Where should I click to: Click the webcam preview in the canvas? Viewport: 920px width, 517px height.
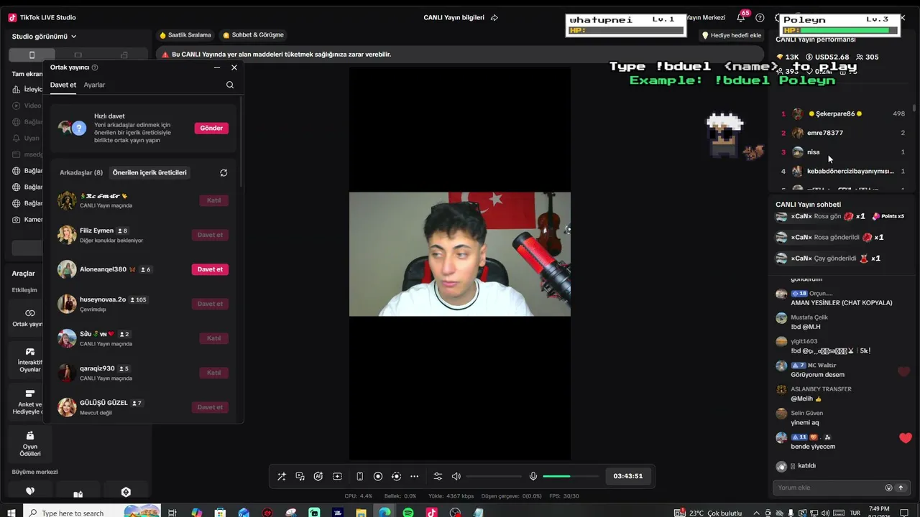pos(460,254)
